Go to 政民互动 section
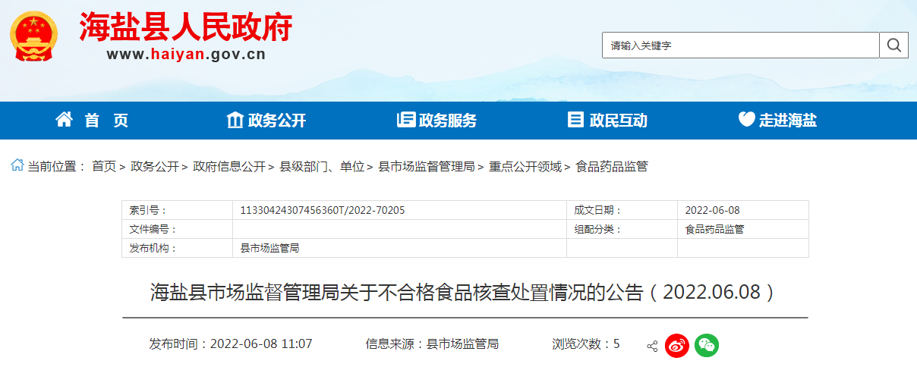The width and height of the screenshot is (917, 367). (607, 120)
